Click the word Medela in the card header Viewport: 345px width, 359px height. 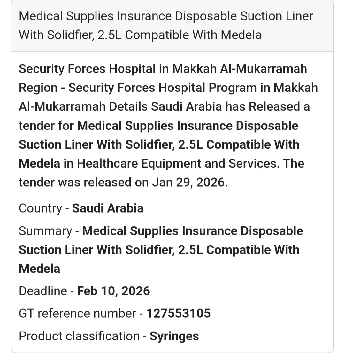[241, 35]
